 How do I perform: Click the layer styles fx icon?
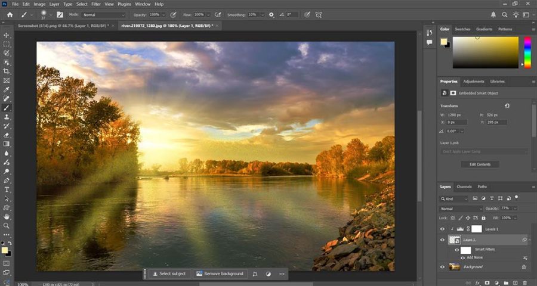(479, 282)
